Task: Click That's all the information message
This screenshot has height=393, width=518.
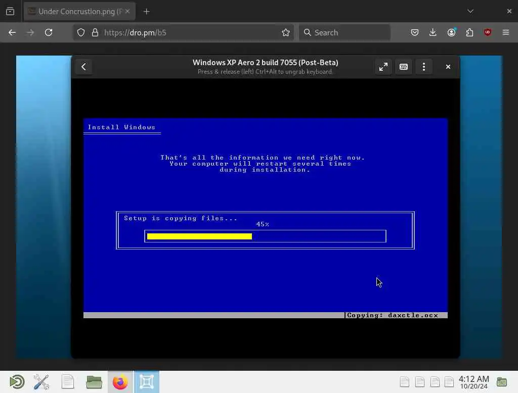Action: tap(263, 164)
